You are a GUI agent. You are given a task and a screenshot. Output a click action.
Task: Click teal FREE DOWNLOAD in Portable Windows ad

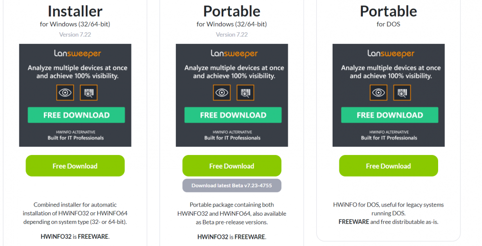point(233,115)
